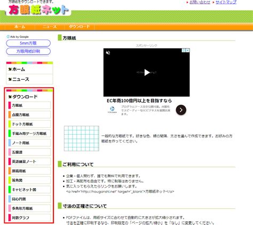Open the Ads by Google info icon
Screen dimensions: 253x225
(8, 37)
